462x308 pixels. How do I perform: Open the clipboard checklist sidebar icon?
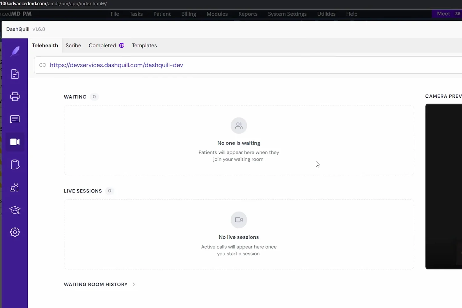(x=15, y=164)
